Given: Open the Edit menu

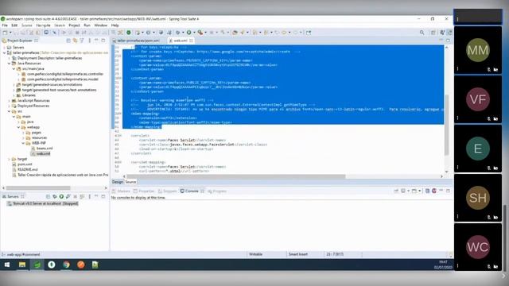Looking at the screenshot, I should pyautogui.click(x=14, y=25).
